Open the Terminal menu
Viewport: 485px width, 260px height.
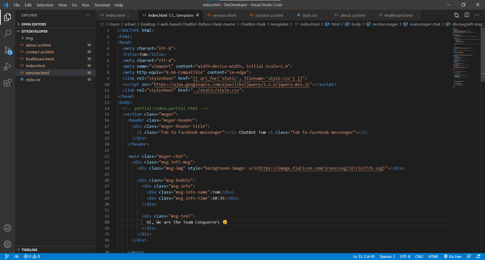[102, 5]
